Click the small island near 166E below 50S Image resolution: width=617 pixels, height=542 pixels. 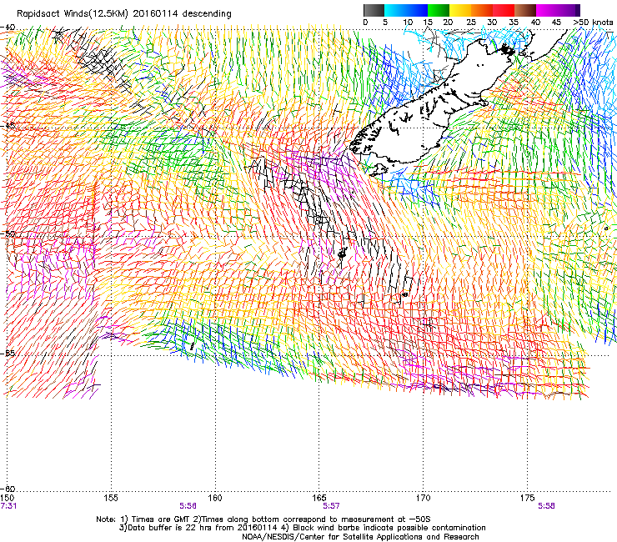click(342, 253)
